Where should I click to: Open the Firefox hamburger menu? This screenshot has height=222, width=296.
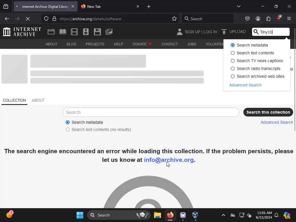[289, 19]
